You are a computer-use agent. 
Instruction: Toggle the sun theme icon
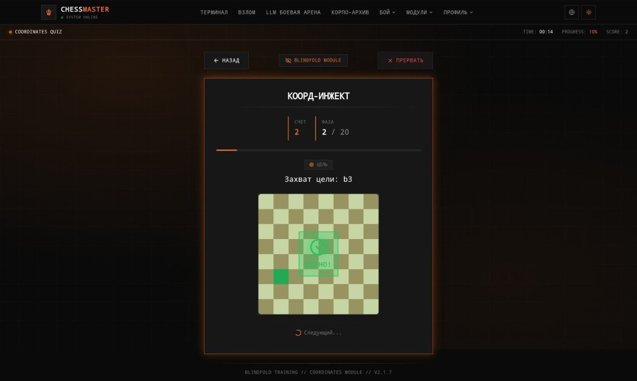589,12
